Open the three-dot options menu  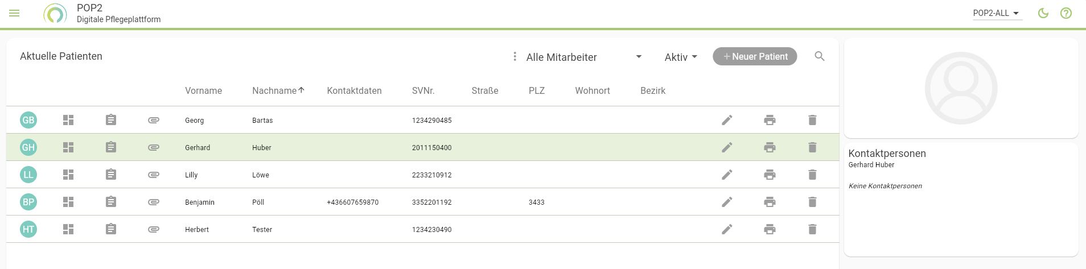515,56
